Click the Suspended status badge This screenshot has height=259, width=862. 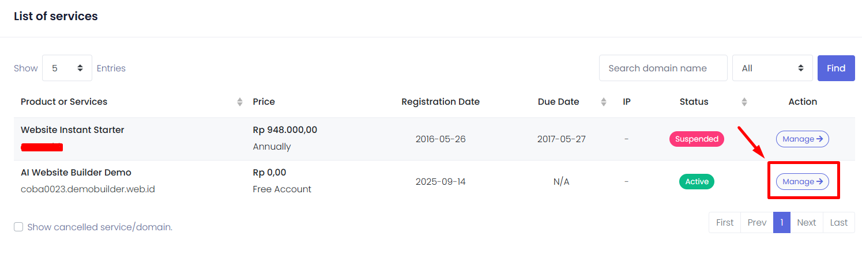click(697, 139)
